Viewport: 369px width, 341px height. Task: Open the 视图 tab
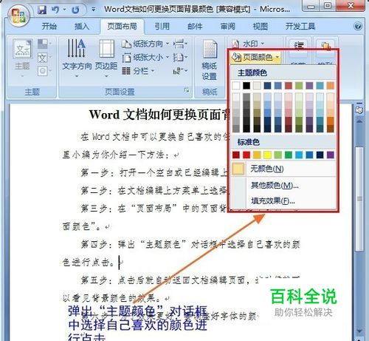coord(261,26)
